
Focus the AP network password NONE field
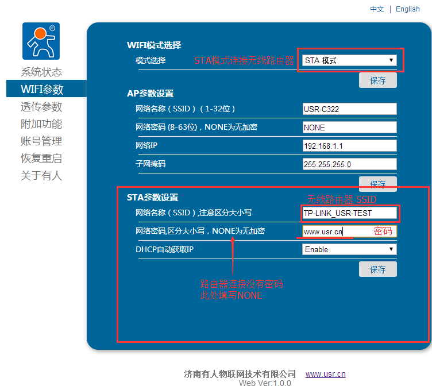tap(349, 128)
